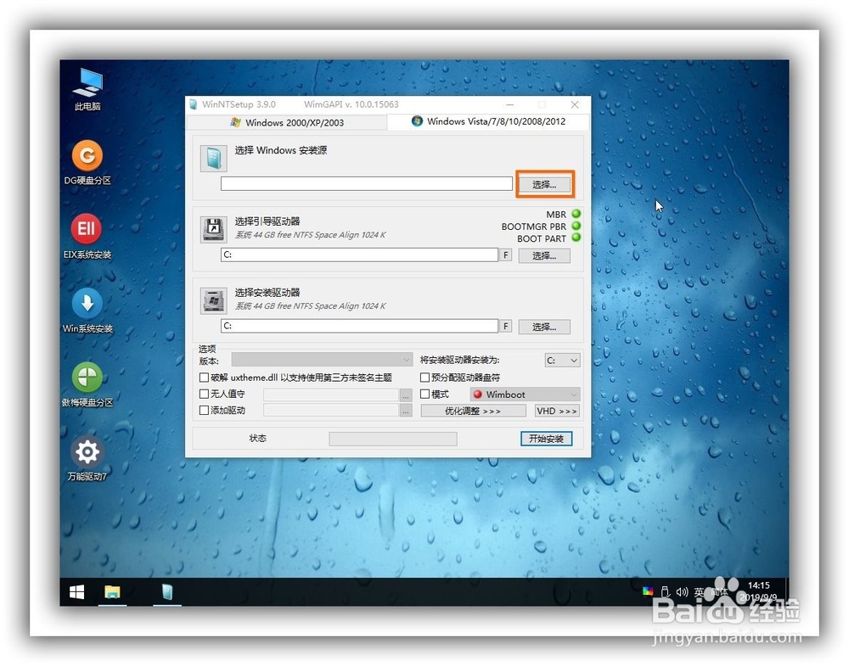Switch to Windows Vista/7/8/10/2008/2012 tab
The width and height of the screenshot is (849, 666).
[489, 121]
